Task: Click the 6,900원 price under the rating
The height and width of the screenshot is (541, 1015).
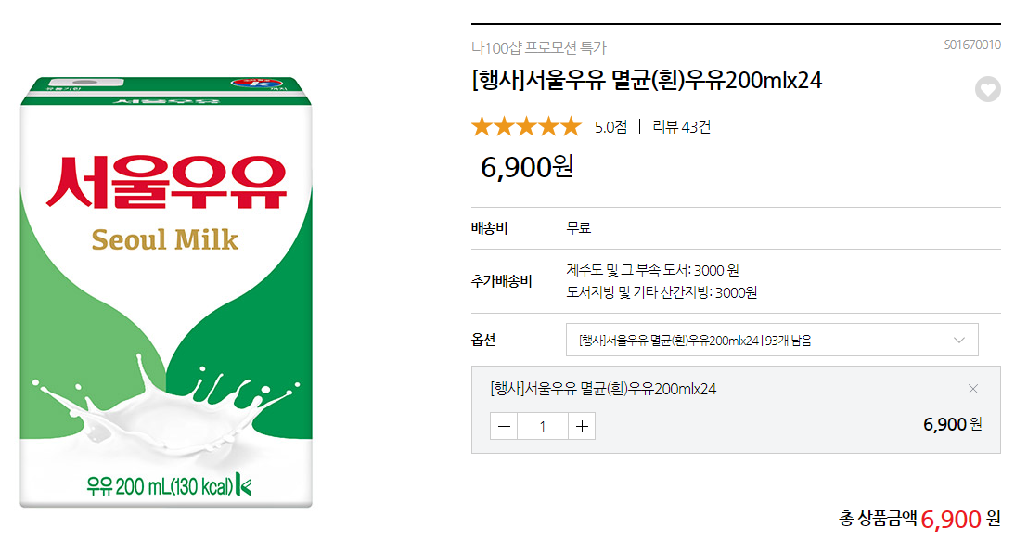Action: pyautogui.click(x=527, y=167)
